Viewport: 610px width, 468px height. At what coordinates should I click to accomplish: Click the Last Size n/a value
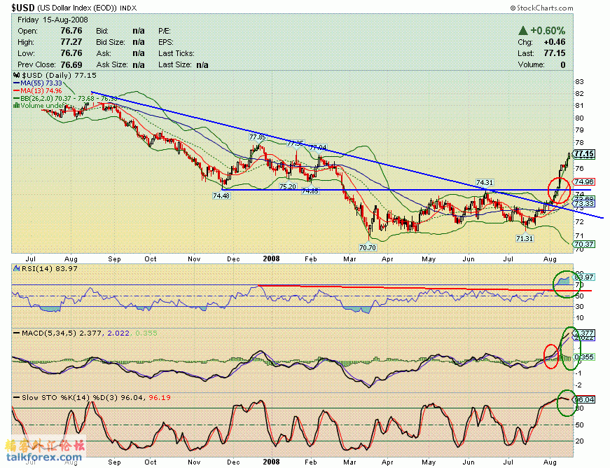[202, 64]
